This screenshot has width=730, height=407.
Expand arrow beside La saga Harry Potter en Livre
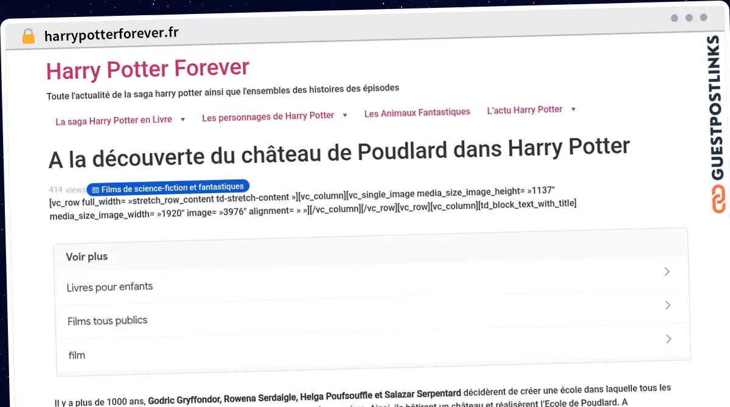[182, 120]
